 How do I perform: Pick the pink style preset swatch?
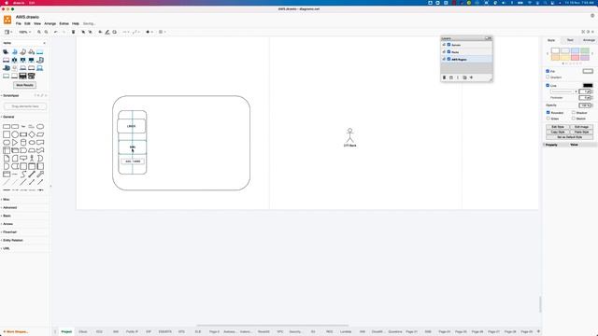[x=576, y=57]
